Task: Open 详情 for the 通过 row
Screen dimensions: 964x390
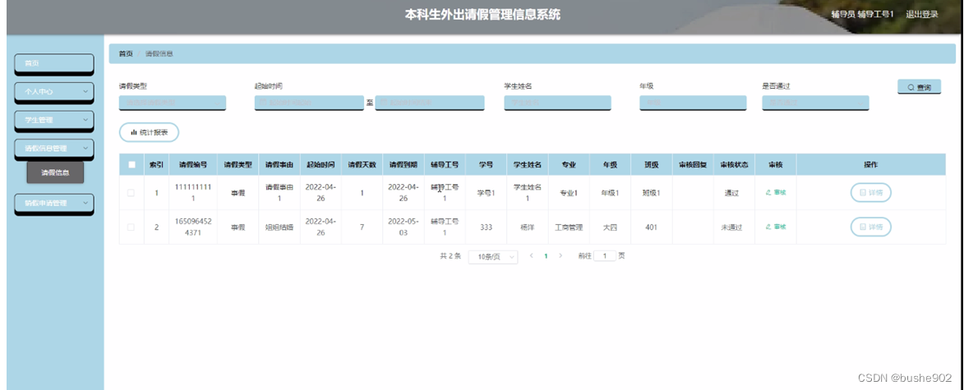Action: coord(870,193)
